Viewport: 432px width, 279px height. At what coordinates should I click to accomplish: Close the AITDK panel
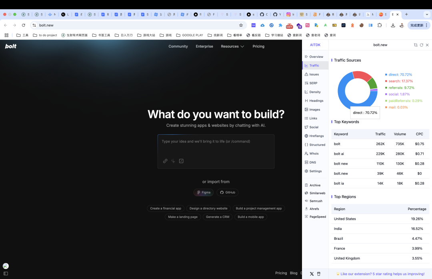point(427,45)
